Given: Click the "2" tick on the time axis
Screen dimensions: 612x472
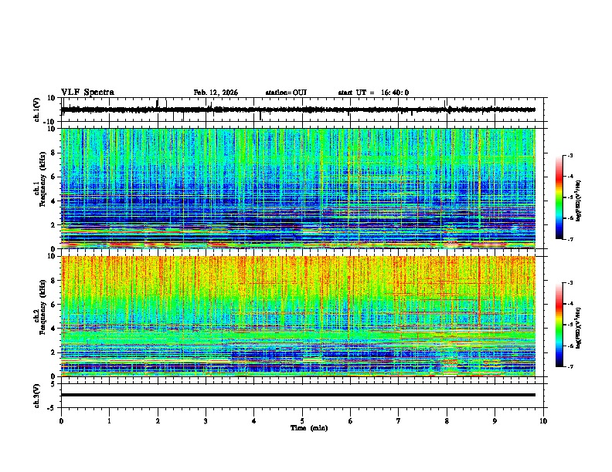Looking at the screenshot, I should (158, 421).
